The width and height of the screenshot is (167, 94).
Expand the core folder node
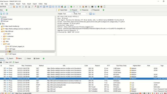coord(2,39)
